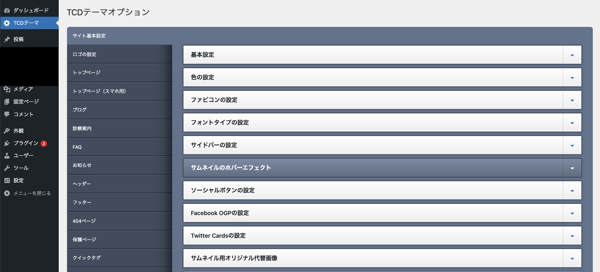Screen dimensions: 600x272
Task: Expand the 基本設定 section header
Action: point(382,55)
